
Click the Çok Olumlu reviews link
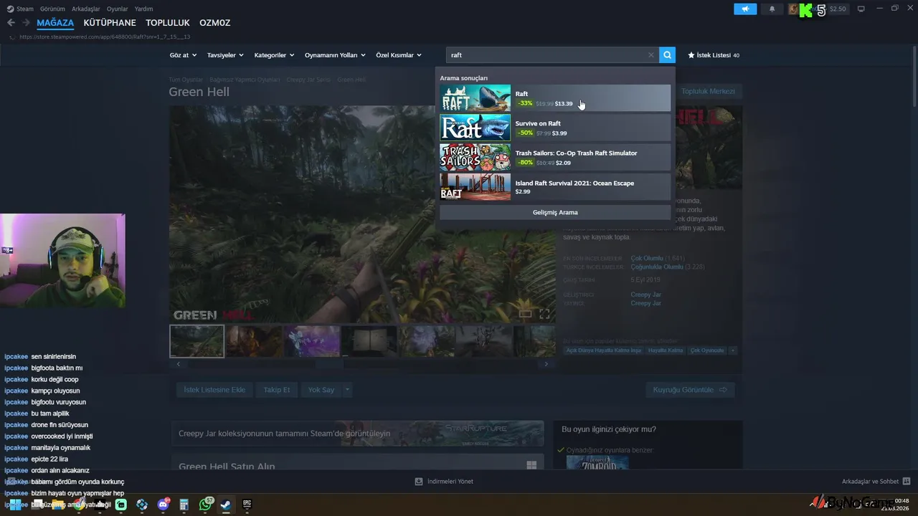pos(647,258)
